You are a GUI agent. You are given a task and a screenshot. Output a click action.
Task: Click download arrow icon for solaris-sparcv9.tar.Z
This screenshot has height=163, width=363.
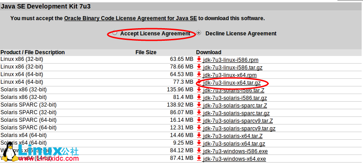coord(199,120)
